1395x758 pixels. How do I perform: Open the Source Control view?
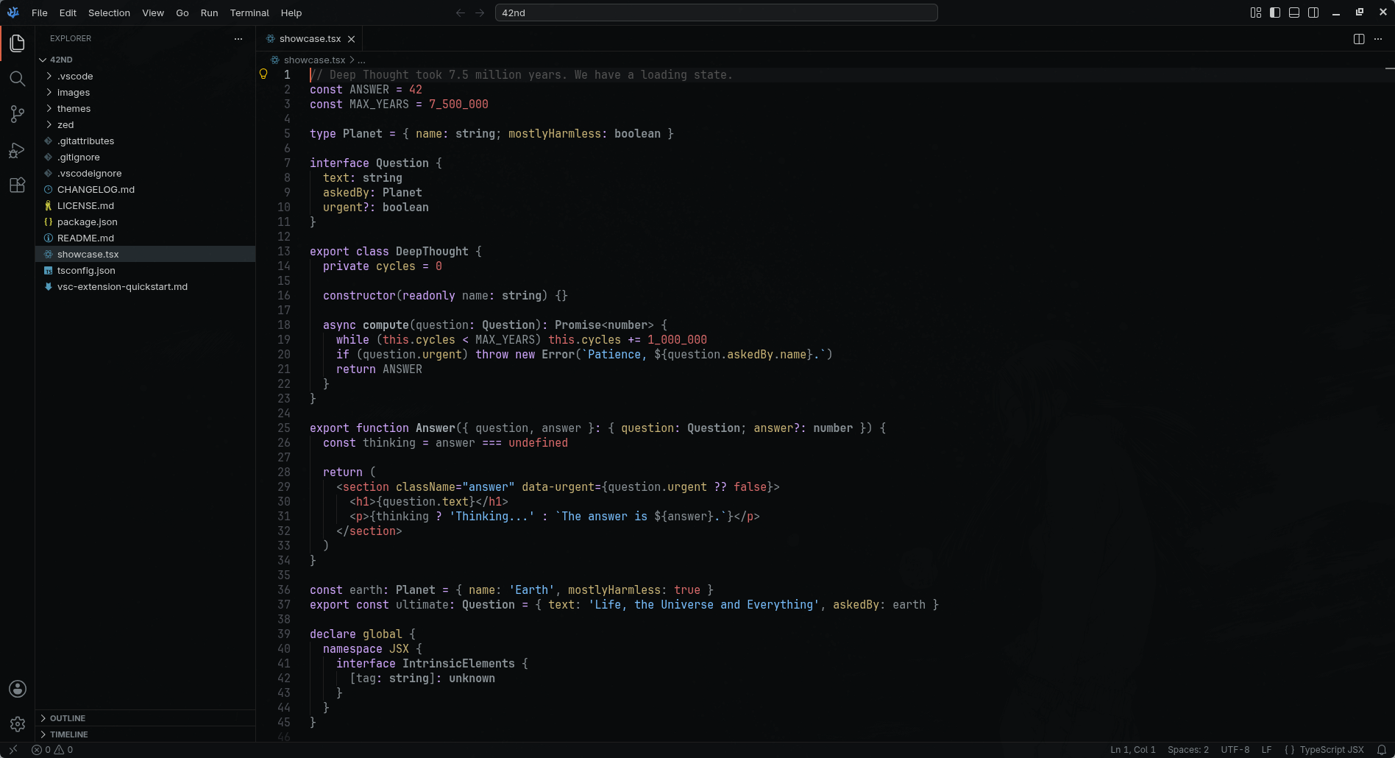tap(18, 114)
